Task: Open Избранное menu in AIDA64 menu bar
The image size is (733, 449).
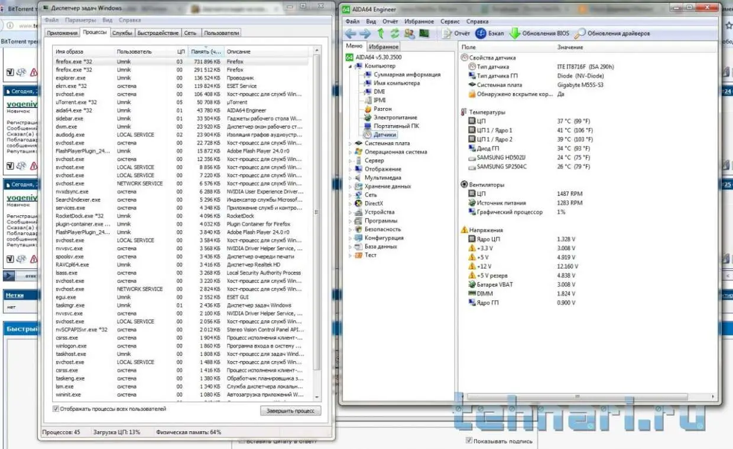Action: pyautogui.click(x=419, y=21)
